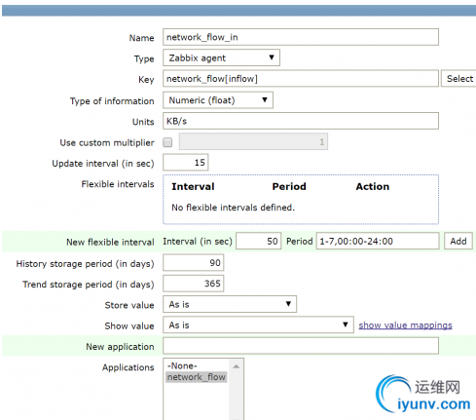Click the Units field showing KB/s
476x420 pixels.
[x=301, y=121]
